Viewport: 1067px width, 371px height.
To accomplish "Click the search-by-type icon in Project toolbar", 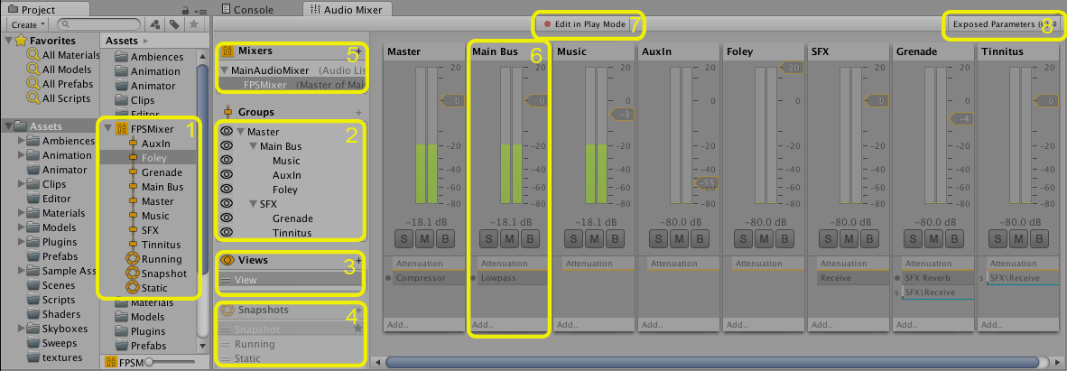I will click(x=154, y=24).
